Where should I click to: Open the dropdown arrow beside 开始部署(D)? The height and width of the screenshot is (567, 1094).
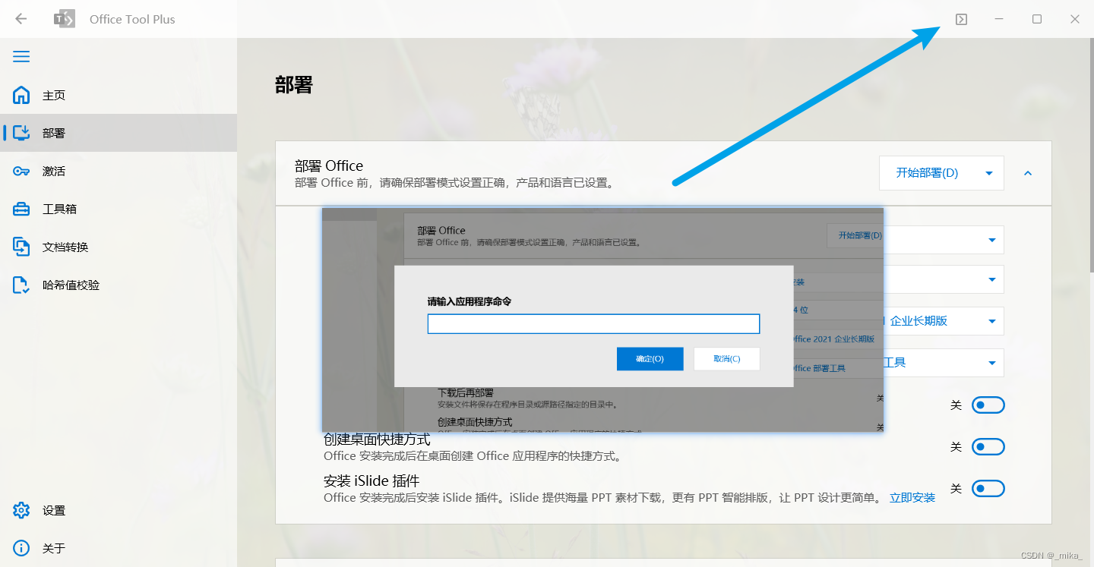coord(989,173)
